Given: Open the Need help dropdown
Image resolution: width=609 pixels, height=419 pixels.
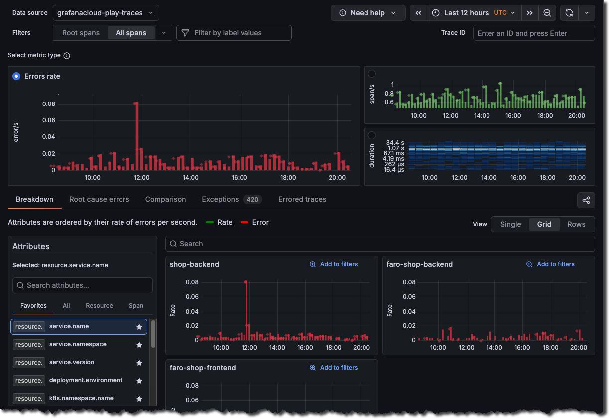Looking at the screenshot, I should (368, 13).
